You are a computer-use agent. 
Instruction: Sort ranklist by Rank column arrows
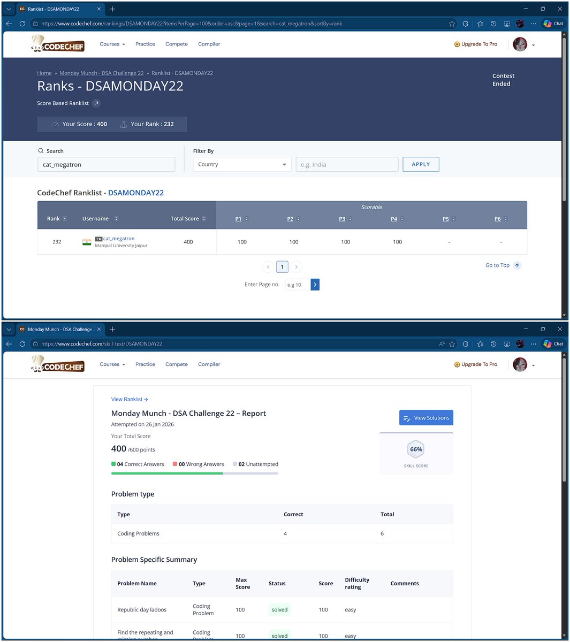(x=65, y=219)
